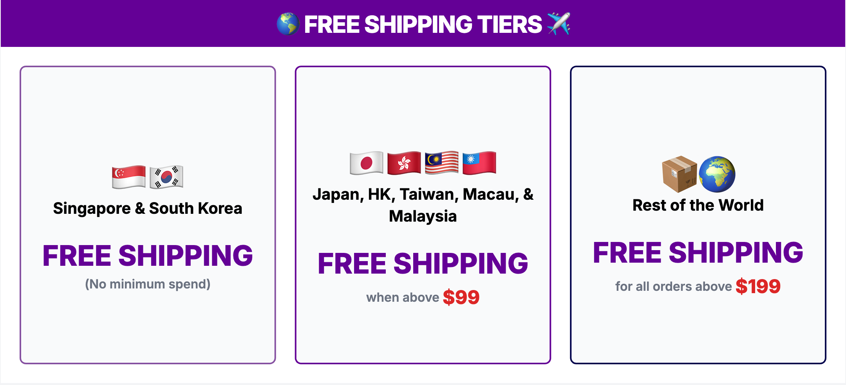Click the Europe-Africa globe icon
Screen dimensions: 846x385
click(x=717, y=174)
